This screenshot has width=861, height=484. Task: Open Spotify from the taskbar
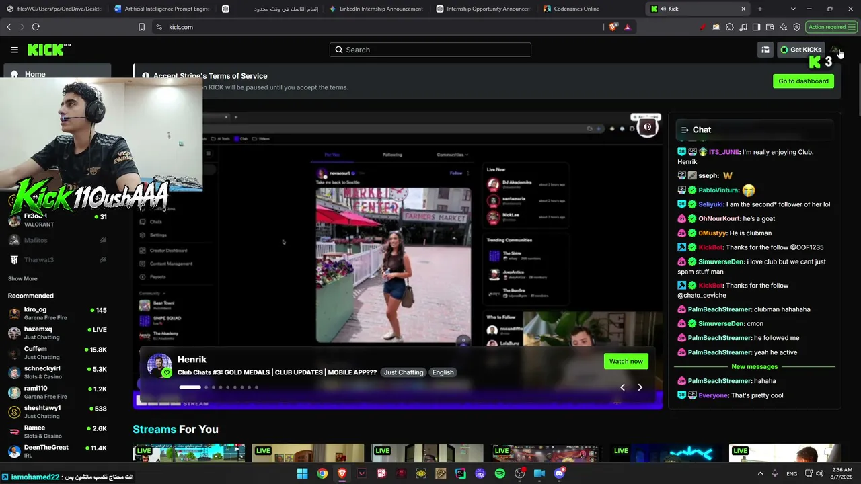[500, 474]
